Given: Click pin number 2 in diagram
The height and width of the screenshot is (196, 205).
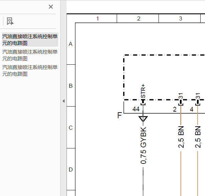Looking at the screenshot, I should pyautogui.click(x=175, y=110).
